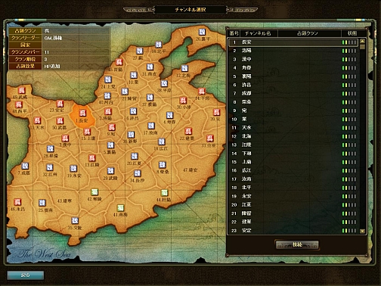The width and height of the screenshot is (381, 286).
Task: Click the red faction icon at 39.呉
Action: [x=216, y=112]
